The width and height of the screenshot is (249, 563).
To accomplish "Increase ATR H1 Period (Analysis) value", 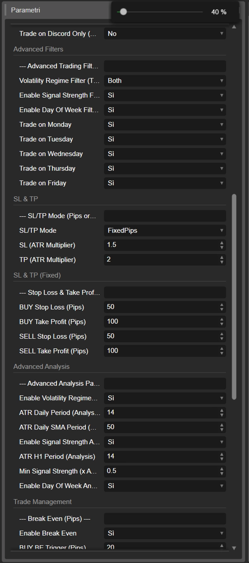I will 222,454.
